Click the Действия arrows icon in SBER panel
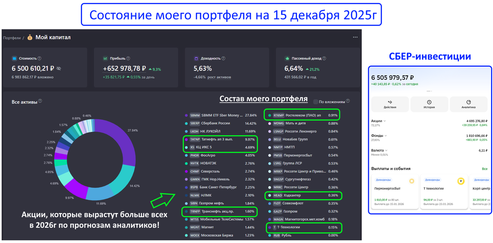 coord(390,102)
